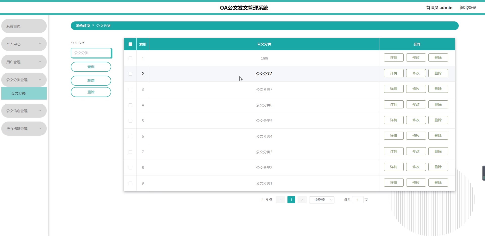Screen dimensions: 485x236
Task: Open 详情 for 公文分类5
Action: [x=394, y=120]
